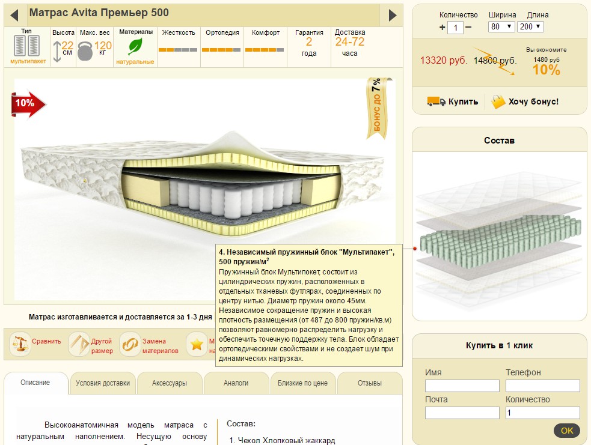Click the Имя name input field
Viewport: 591px width, 445px height.
pos(462,386)
